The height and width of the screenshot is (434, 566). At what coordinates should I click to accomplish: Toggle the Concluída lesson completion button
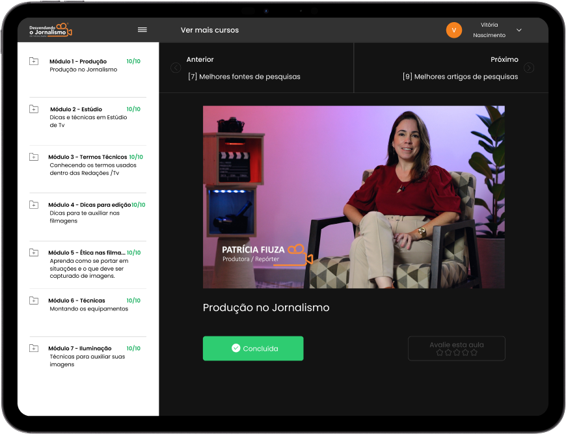tap(253, 348)
